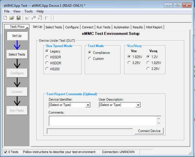This screenshot has width=195, height=157.
Task: Click the Open folder toolbar icon
Action: [12, 18]
